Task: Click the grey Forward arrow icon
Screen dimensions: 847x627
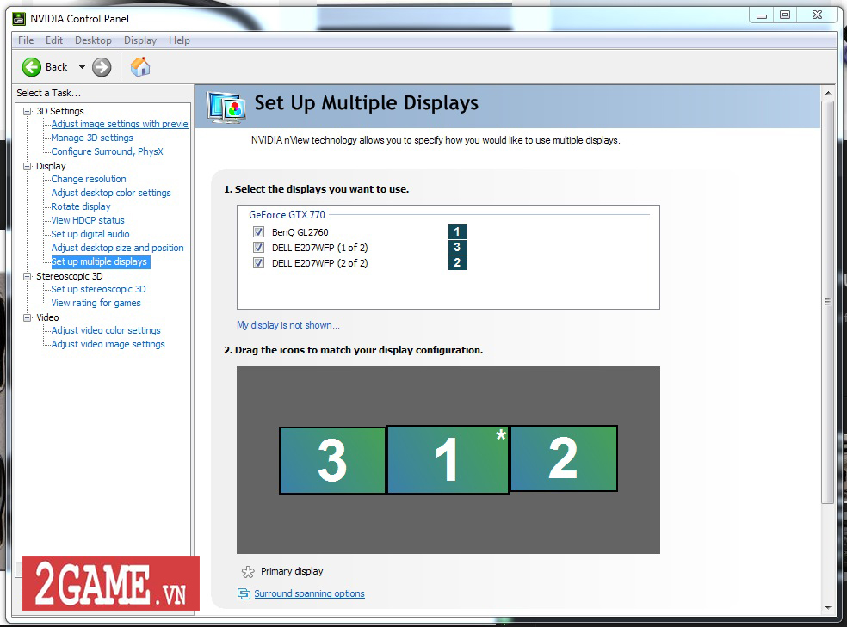Action: 102,67
